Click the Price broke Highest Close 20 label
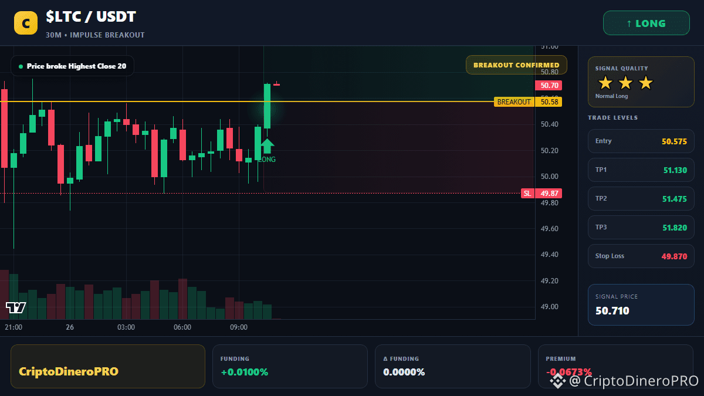 pos(72,66)
